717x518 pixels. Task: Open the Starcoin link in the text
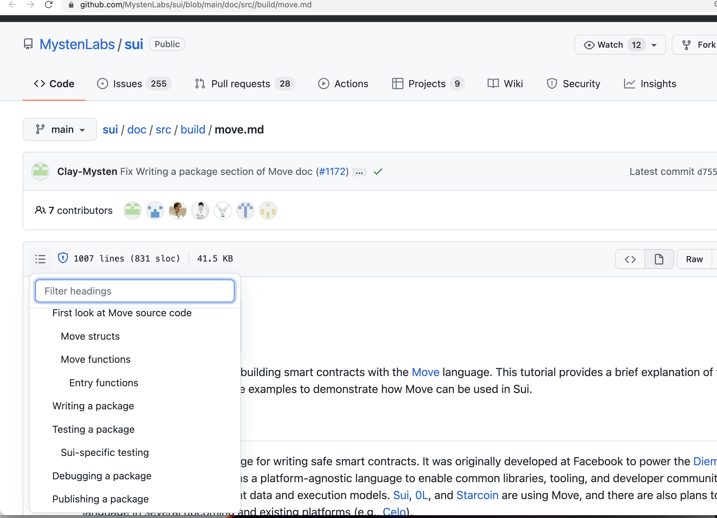(x=477, y=495)
